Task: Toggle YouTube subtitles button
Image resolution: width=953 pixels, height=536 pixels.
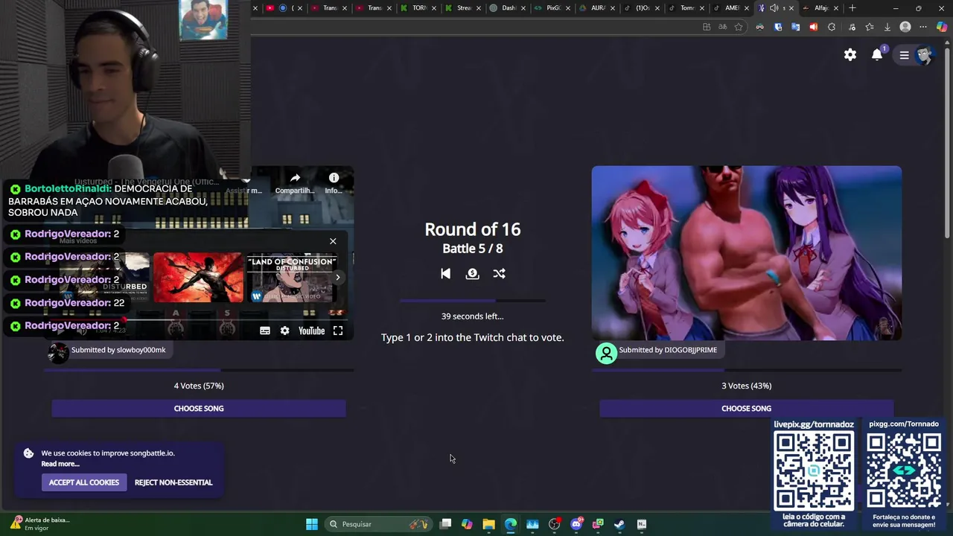Action: [264, 331]
